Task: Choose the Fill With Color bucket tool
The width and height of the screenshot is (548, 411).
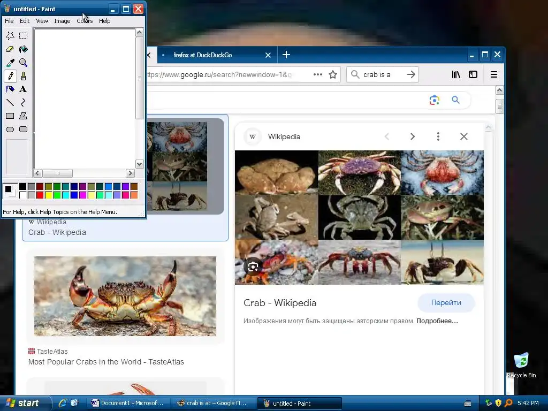Action: click(23, 49)
